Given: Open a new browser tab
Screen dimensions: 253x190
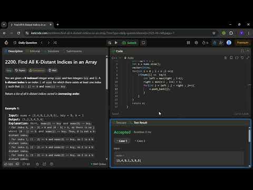Looking at the screenshot, I should tap(57, 25).
